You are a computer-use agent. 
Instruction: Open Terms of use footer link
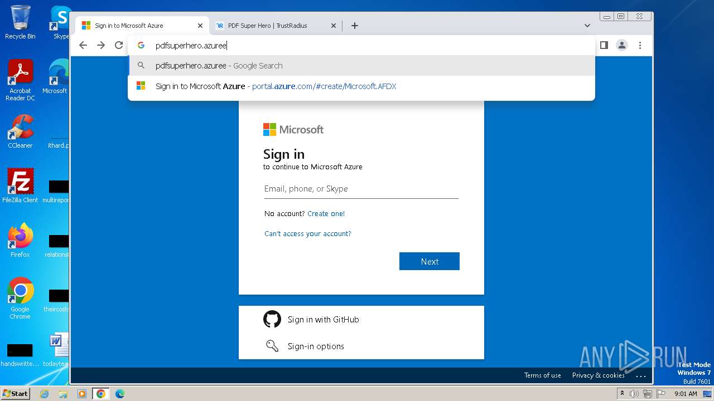click(x=542, y=375)
